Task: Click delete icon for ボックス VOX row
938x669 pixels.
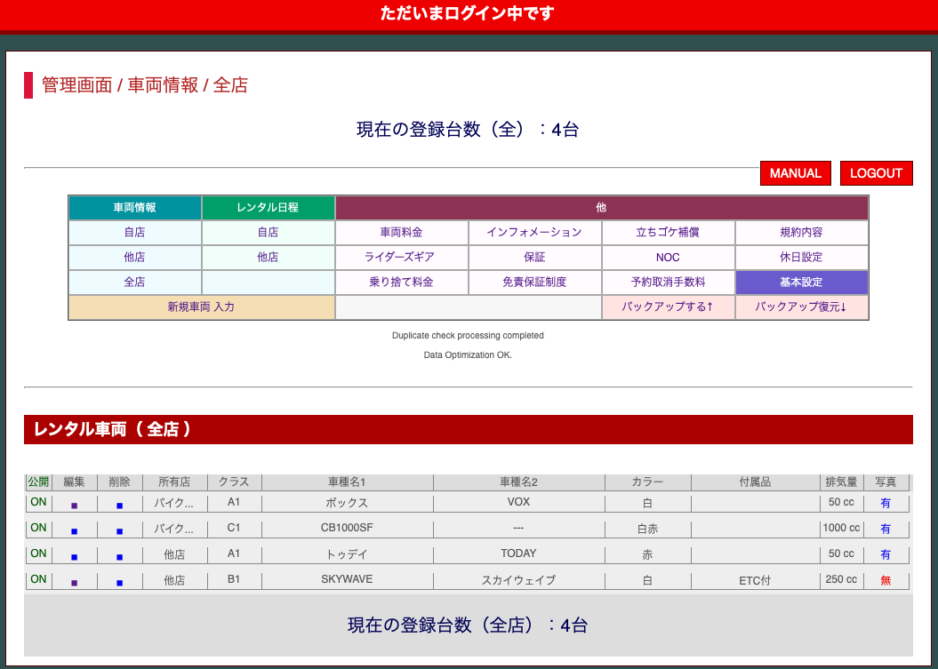Action: click(120, 506)
